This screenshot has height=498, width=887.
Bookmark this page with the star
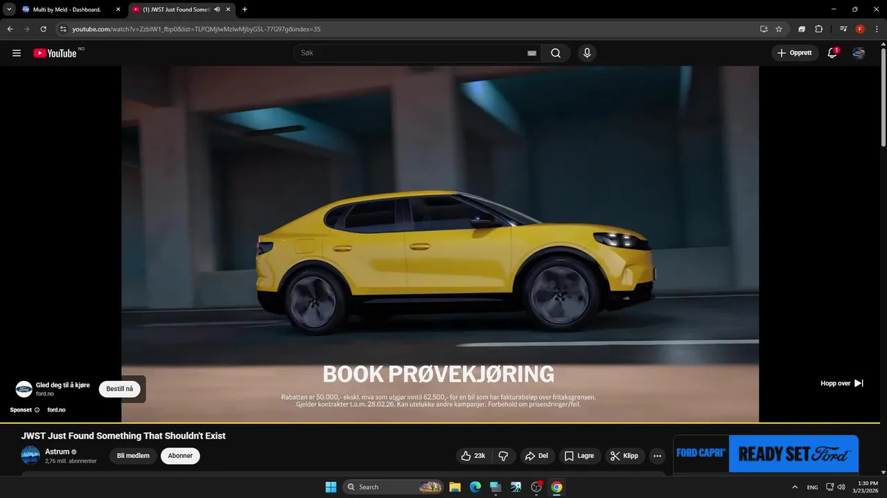tap(779, 29)
